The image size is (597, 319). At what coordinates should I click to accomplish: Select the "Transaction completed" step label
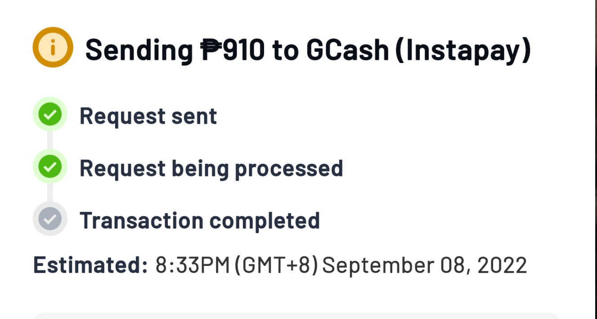[x=200, y=220]
